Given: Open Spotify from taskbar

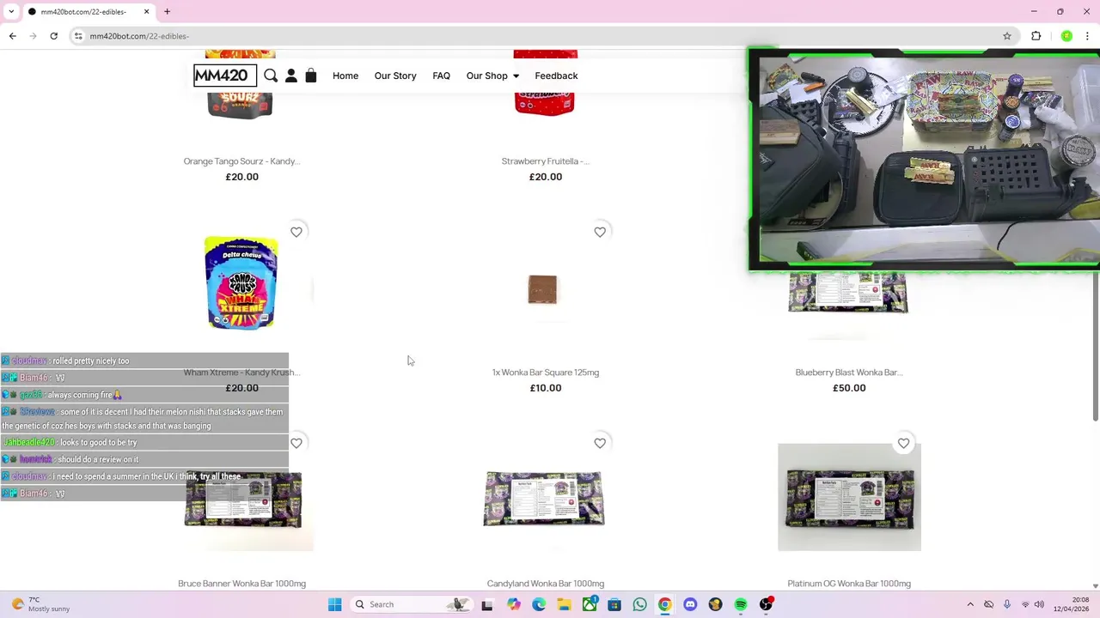Looking at the screenshot, I should (741, 604).
